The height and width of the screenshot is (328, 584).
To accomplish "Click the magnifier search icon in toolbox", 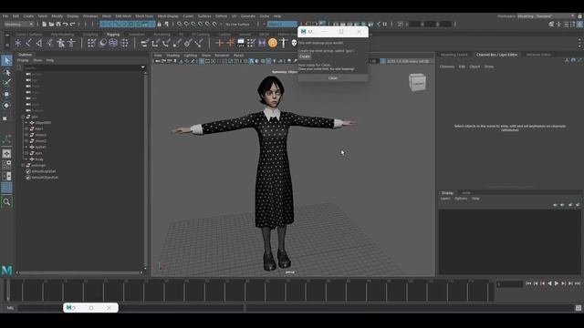I will (x=6, y=202).
